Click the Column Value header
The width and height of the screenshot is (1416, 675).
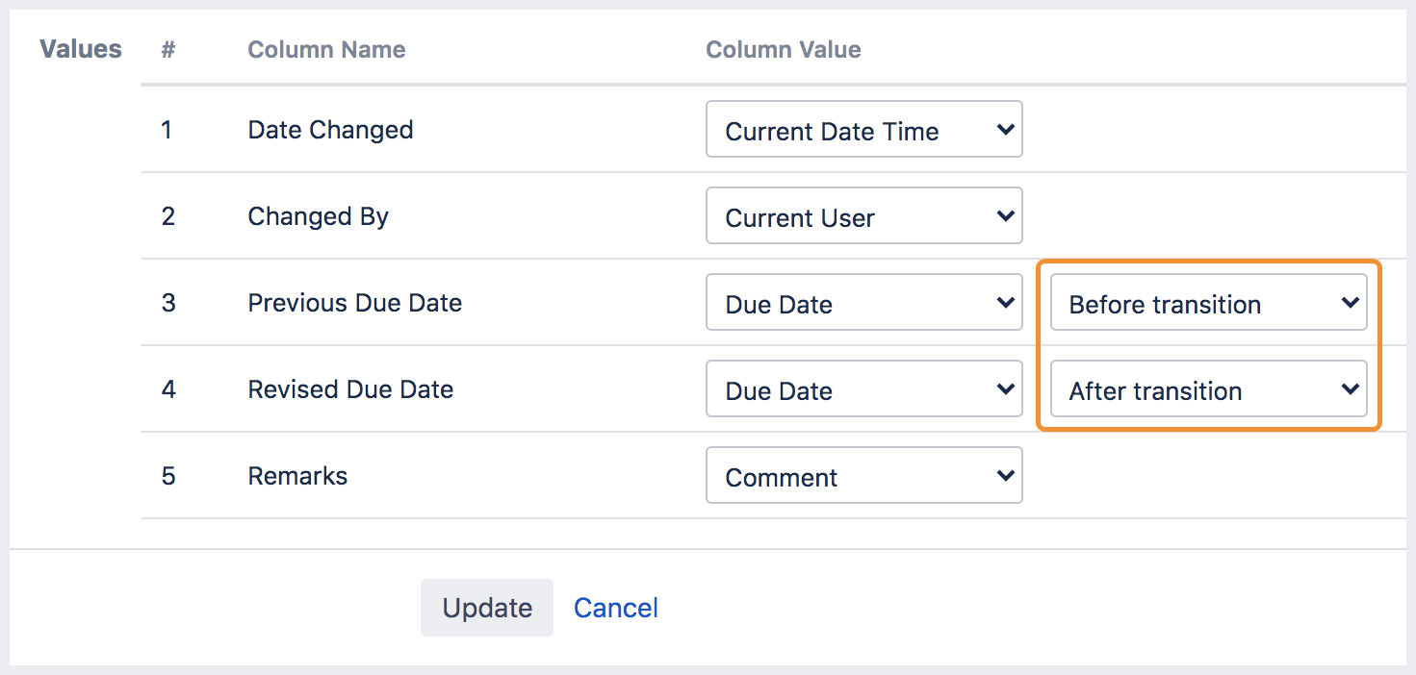coord(784,50)
